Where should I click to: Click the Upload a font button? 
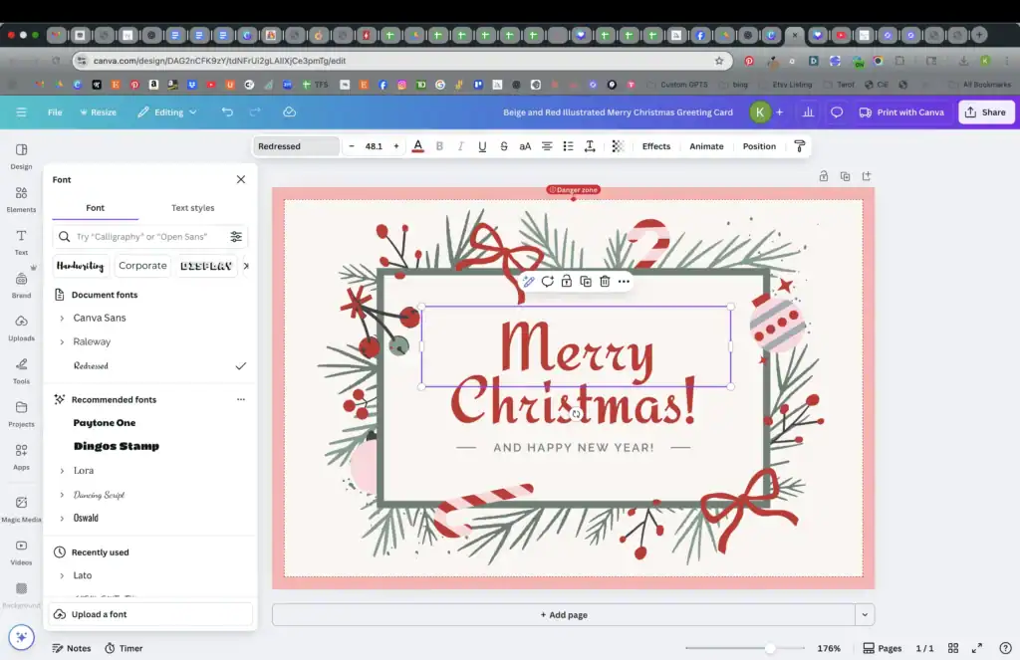[148, 614]
